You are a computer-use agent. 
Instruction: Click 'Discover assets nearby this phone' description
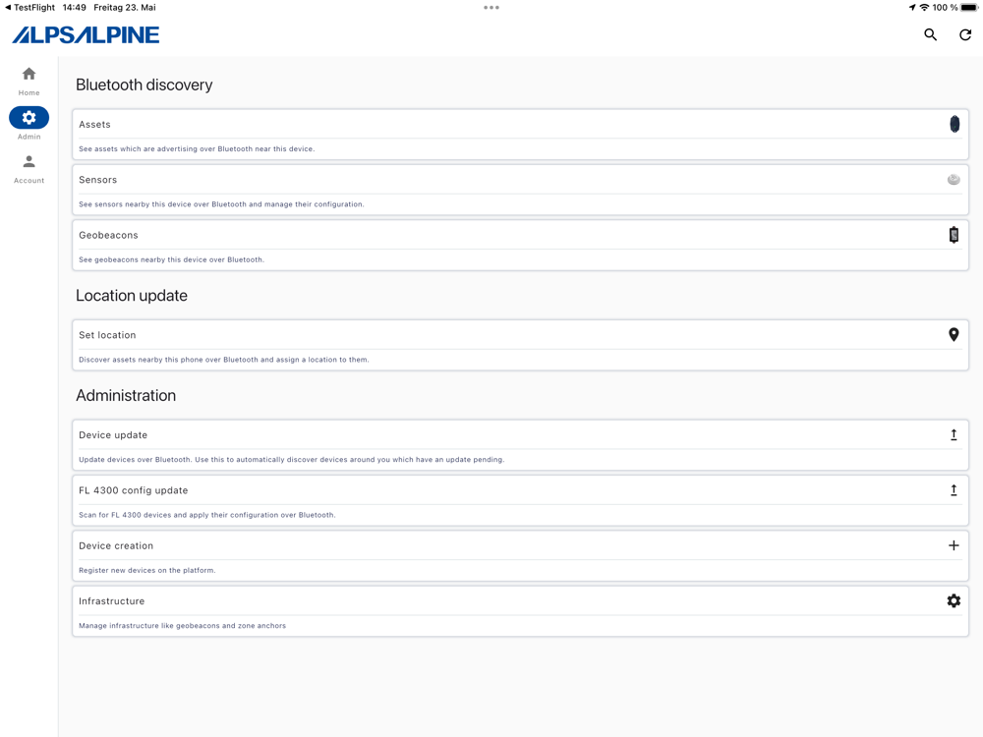click(x=224, y=360)
